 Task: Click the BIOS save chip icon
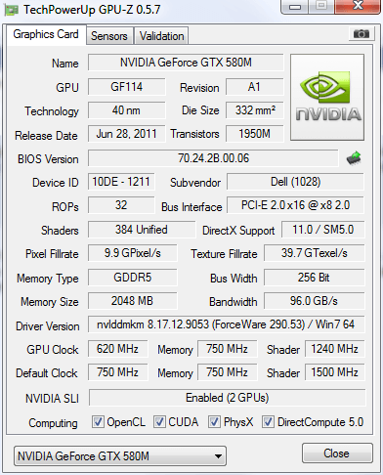click(354, 158)
